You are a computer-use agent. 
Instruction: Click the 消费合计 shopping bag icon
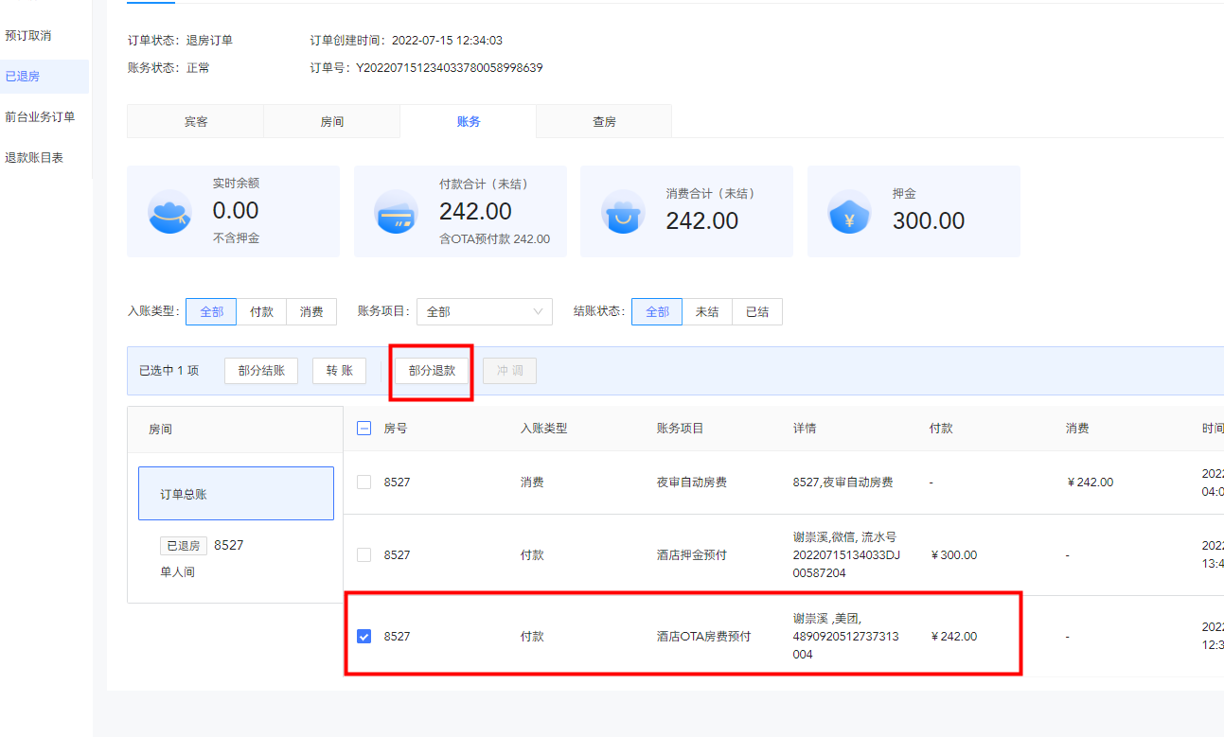tap(624, 211)
